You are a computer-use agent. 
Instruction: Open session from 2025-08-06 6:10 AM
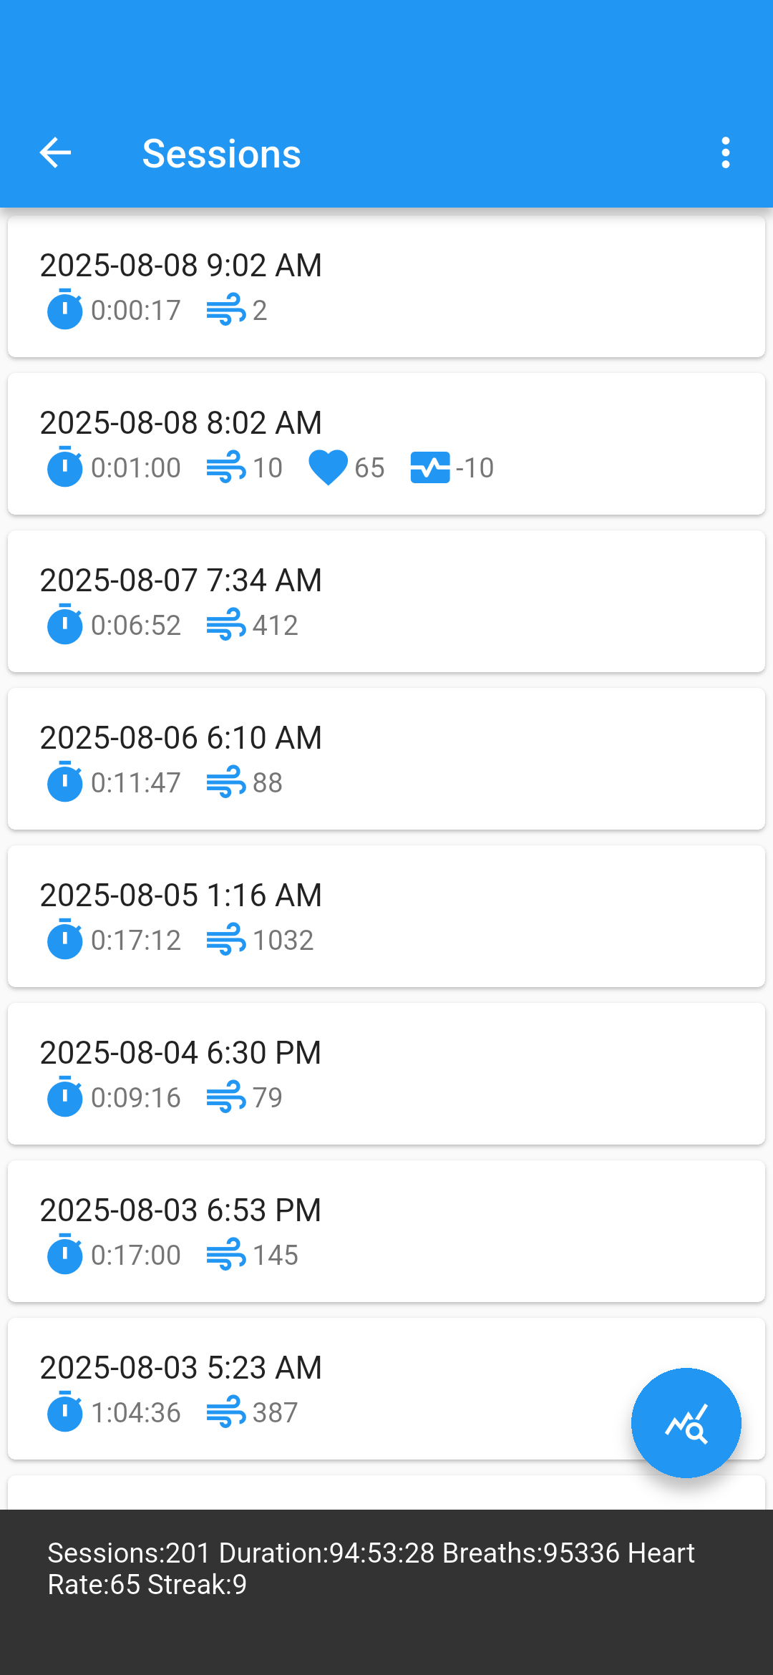click(x=386, y=758)
